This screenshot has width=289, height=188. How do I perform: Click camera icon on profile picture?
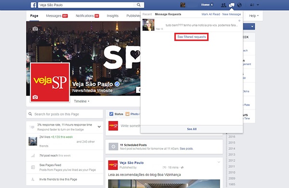(35, 97)
